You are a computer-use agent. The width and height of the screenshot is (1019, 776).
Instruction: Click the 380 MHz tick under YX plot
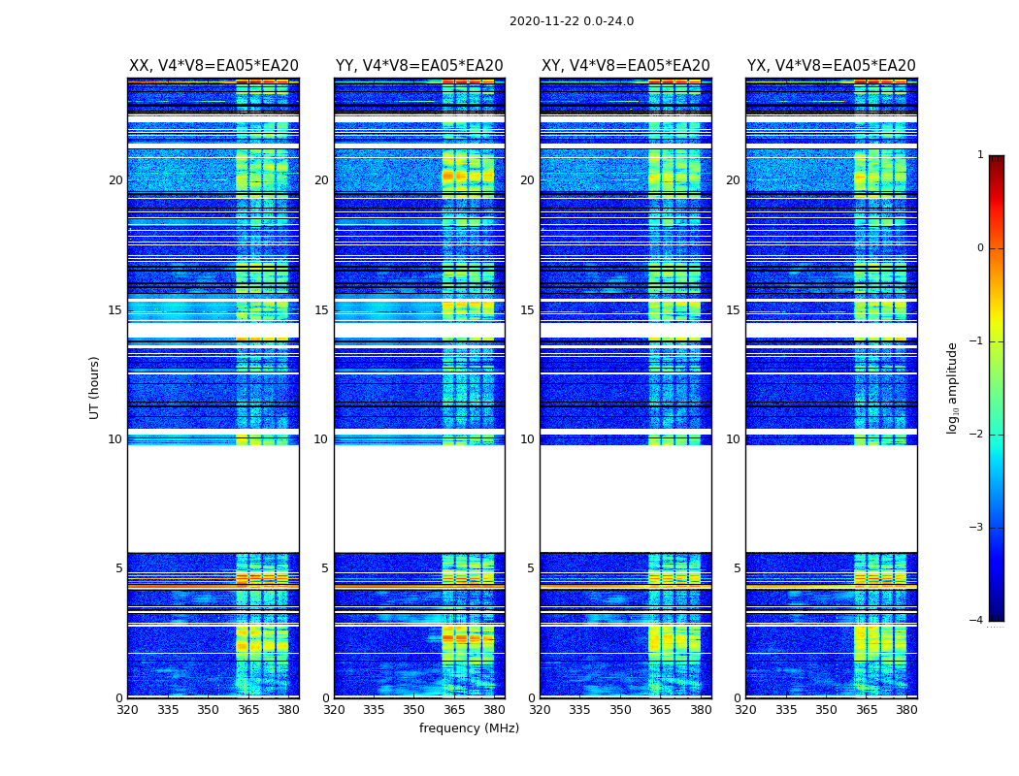pyautogui.click(x=906, y=710)
